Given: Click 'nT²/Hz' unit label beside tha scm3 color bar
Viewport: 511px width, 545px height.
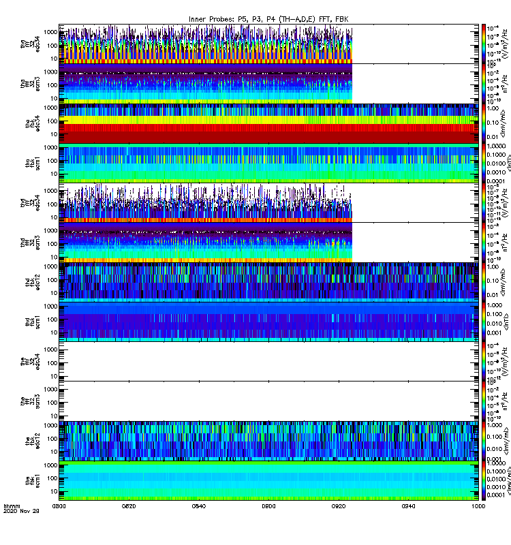Looking at the screenshot, I should click(x=506, y=84).
